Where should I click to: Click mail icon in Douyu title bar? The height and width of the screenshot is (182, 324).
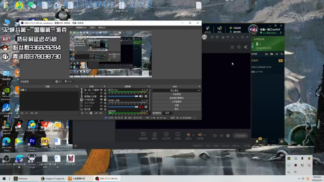pos(212,37)
